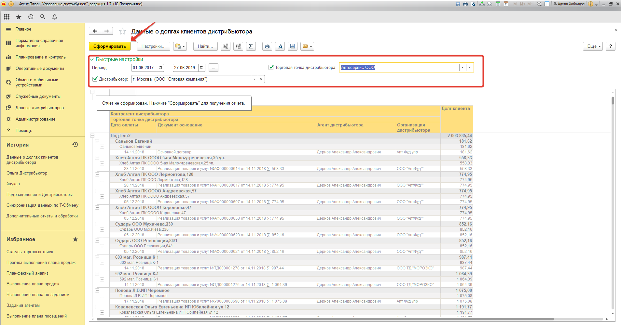This screenshot has width=621, height=325.
Task: Open the title bar calendar icon
Action: tap(506, 4)
